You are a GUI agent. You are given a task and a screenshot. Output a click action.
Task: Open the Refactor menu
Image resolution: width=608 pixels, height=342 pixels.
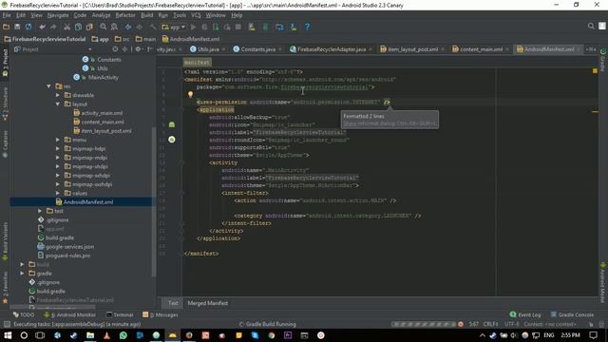pos(125,15)
